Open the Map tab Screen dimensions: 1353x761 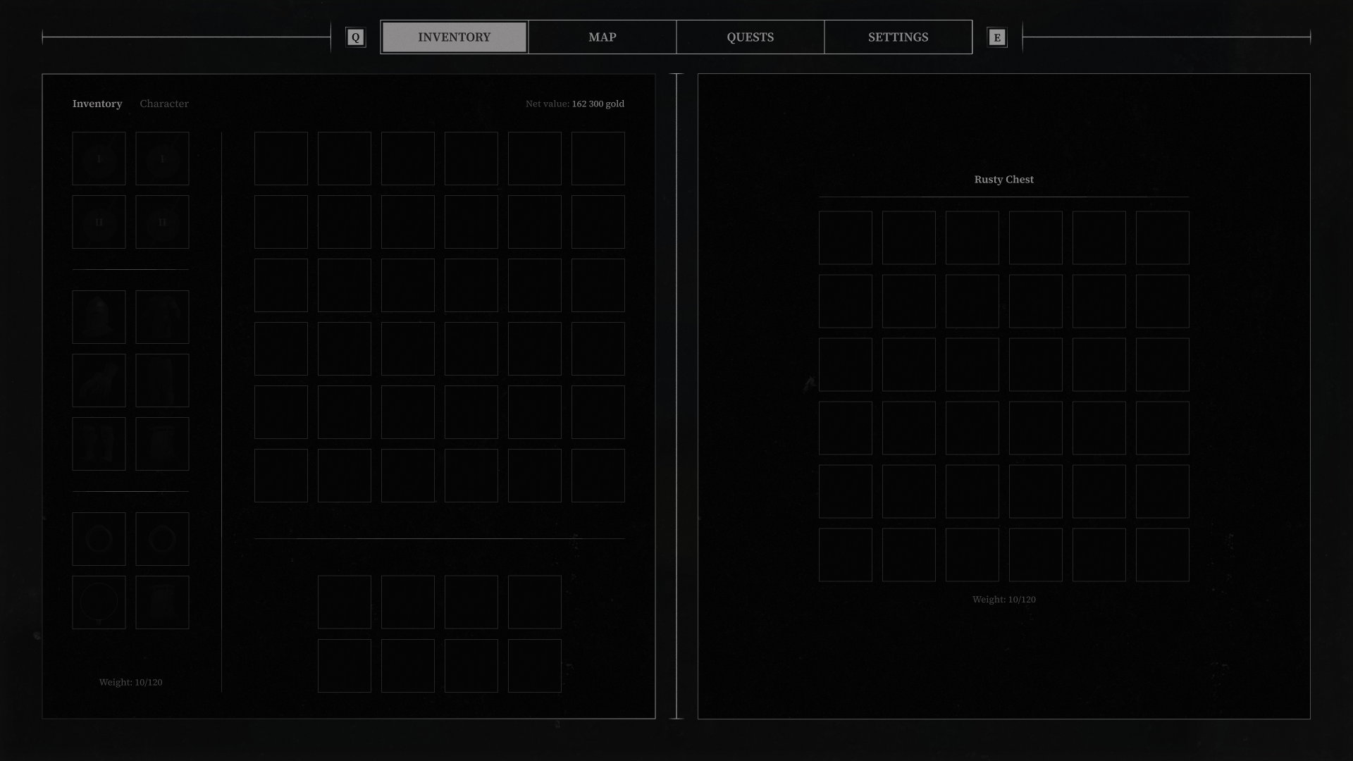click(603, 37)
